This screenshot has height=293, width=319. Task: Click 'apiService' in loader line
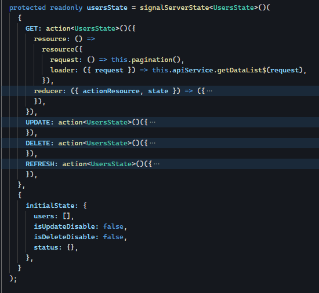193,70
